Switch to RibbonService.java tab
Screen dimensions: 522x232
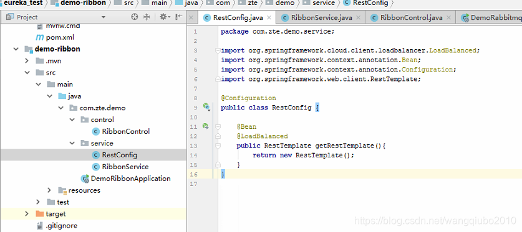pyautogui.click(x=321, y=17)
